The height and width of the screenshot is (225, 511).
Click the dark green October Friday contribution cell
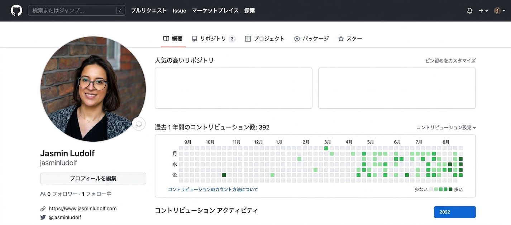click(224, 175)
